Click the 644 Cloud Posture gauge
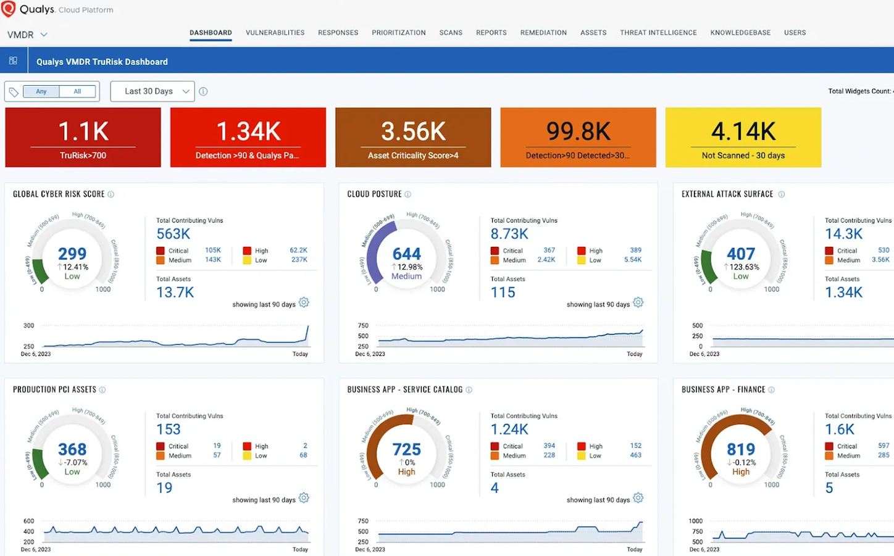This screenshot has height=556, width=894. click(407, 254)
